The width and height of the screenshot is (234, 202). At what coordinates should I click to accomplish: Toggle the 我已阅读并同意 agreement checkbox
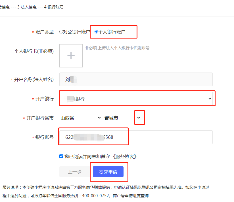tap(61, 156)
